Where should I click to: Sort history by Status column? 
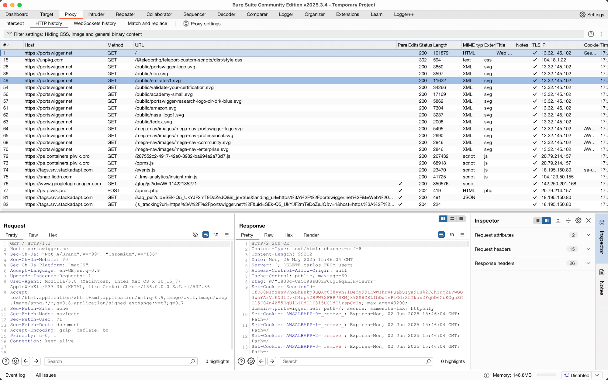pos(425,45)
